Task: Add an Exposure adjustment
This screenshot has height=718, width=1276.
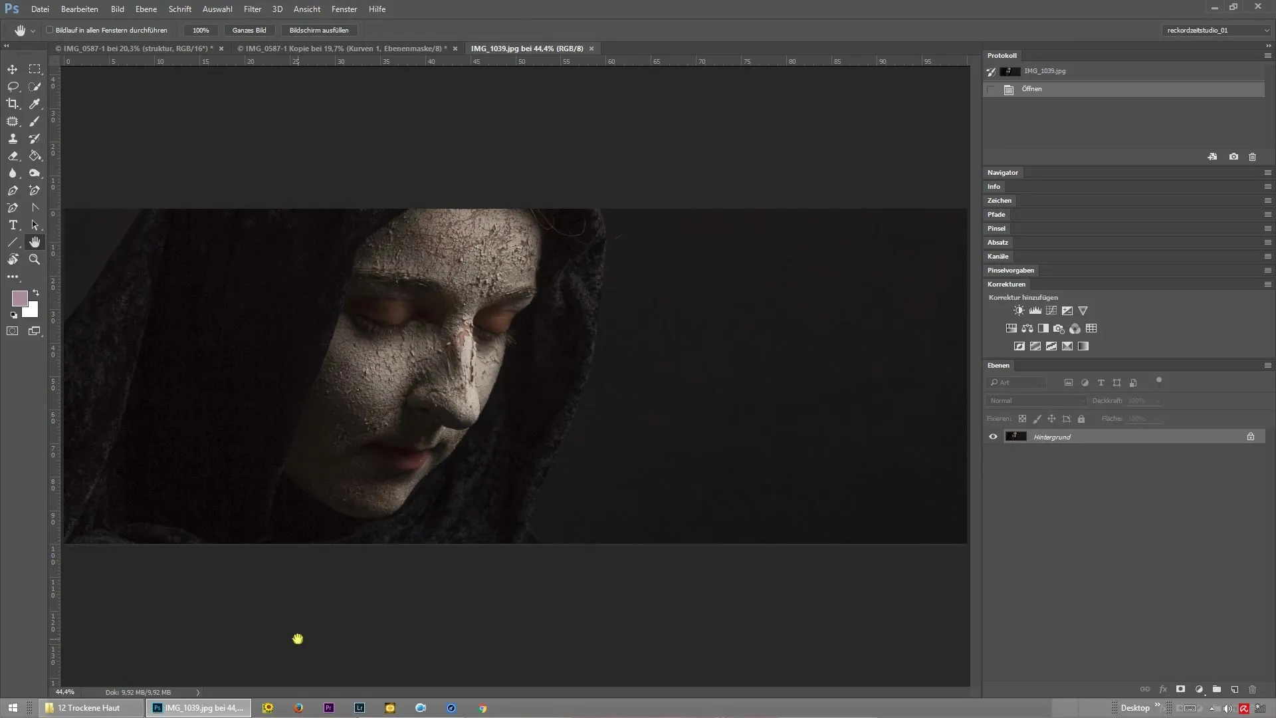Action: coord(1067,310)
